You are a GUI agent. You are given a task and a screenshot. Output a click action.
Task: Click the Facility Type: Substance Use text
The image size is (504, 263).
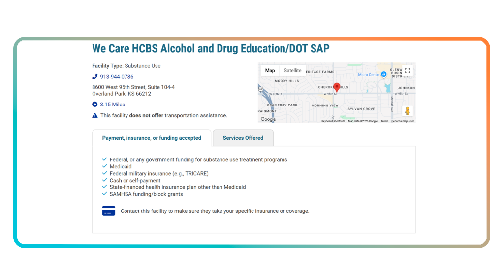point(126,66)
